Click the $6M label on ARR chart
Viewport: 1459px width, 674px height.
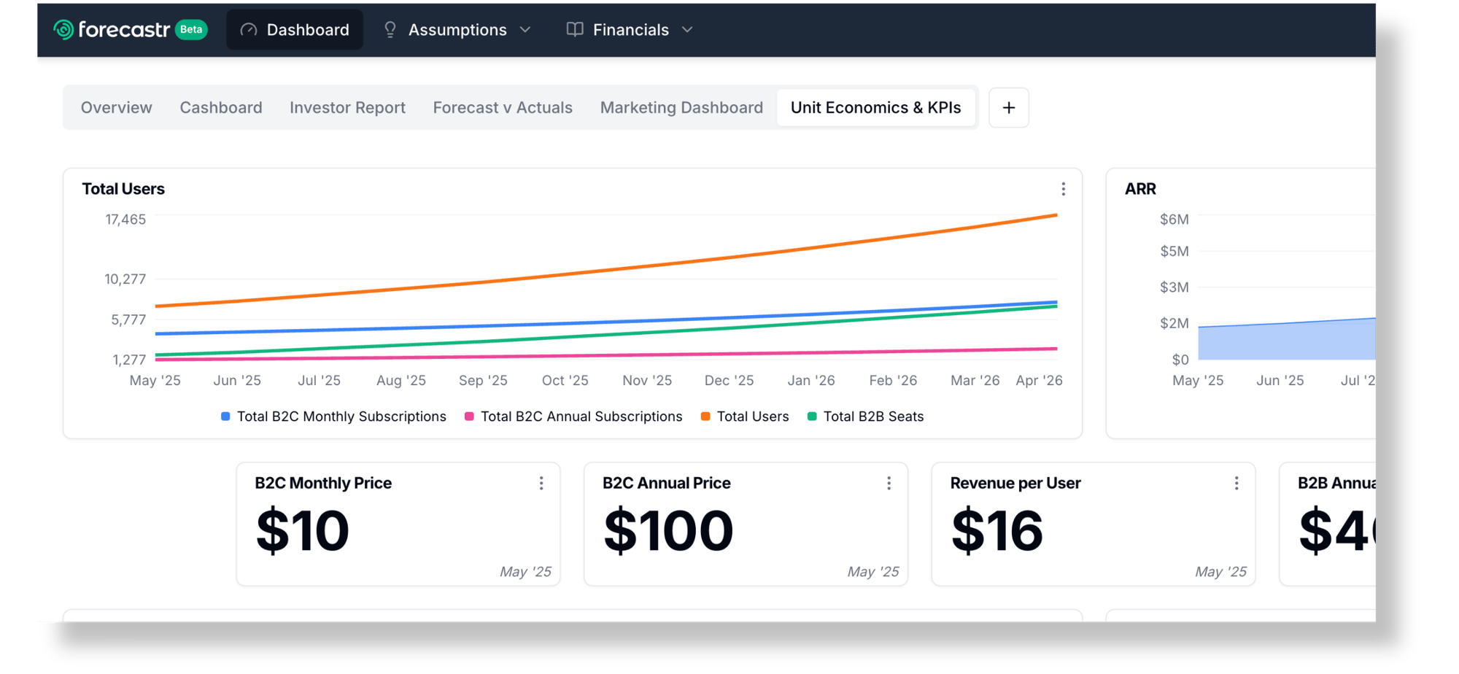[1174, 220]
